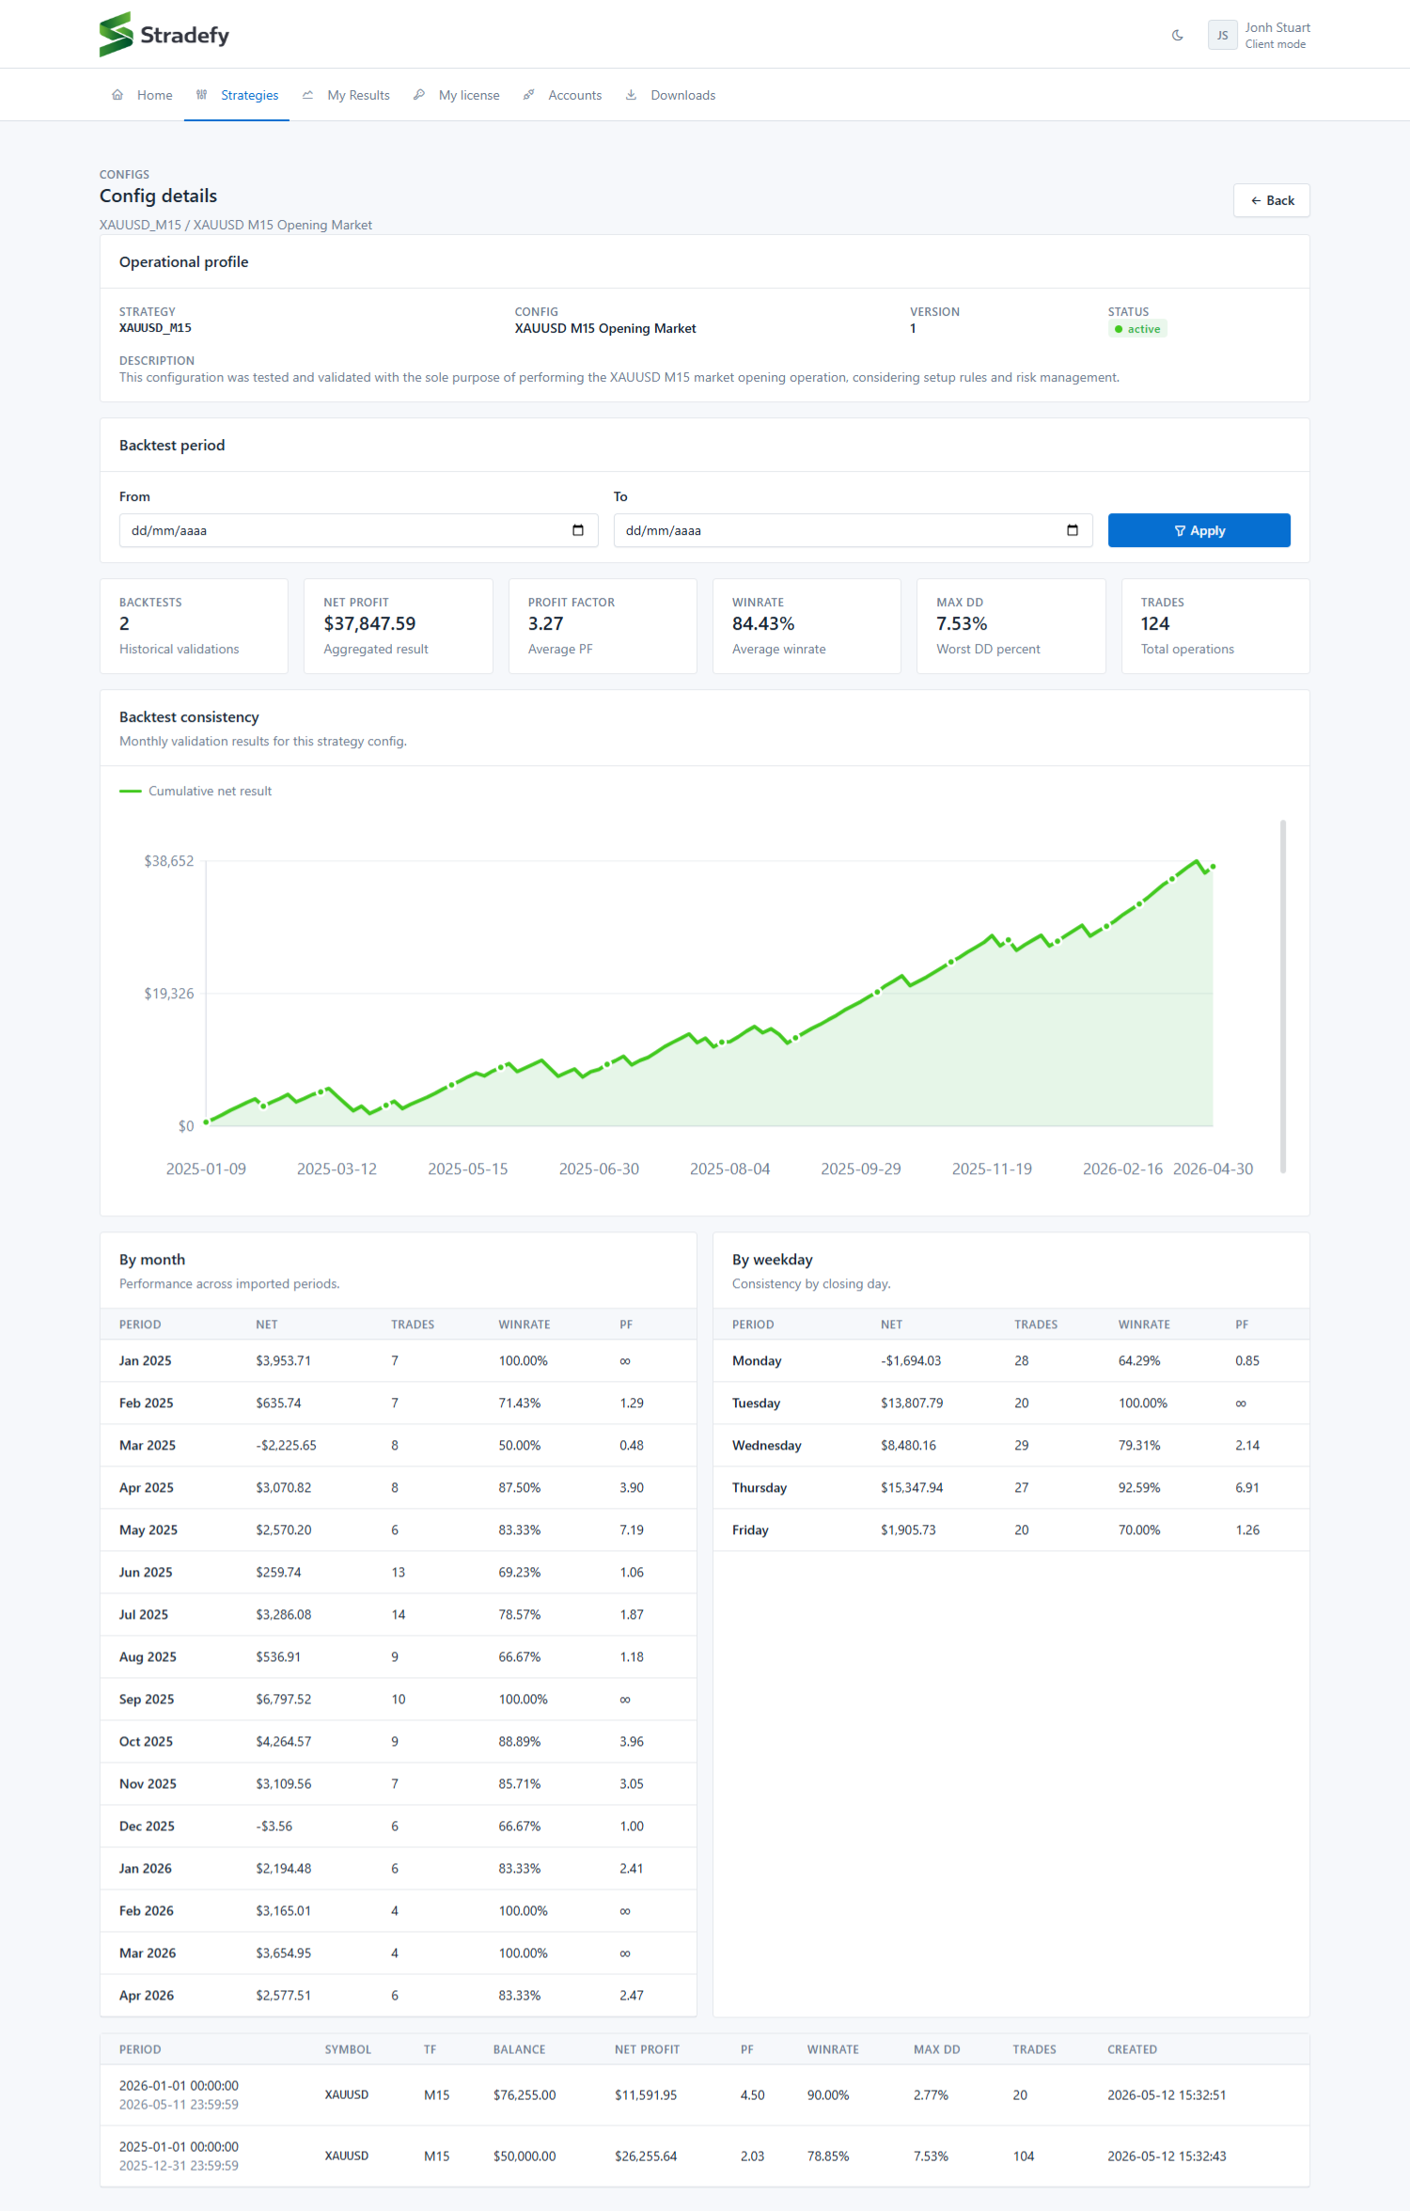Toggle the Cumulative net result legend
Viewport: 1410px width, 2211px height.
pos(196,792)
